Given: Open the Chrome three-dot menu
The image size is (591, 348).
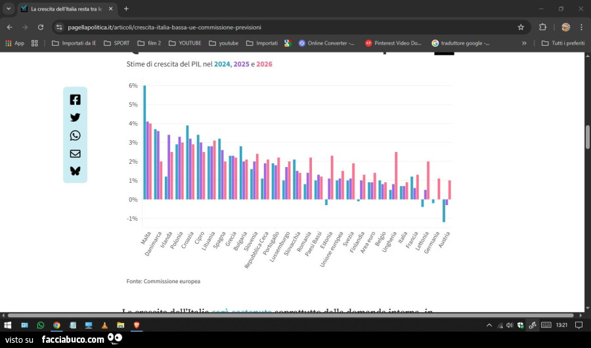Looking at the screenshot, I should click(581, 28).
